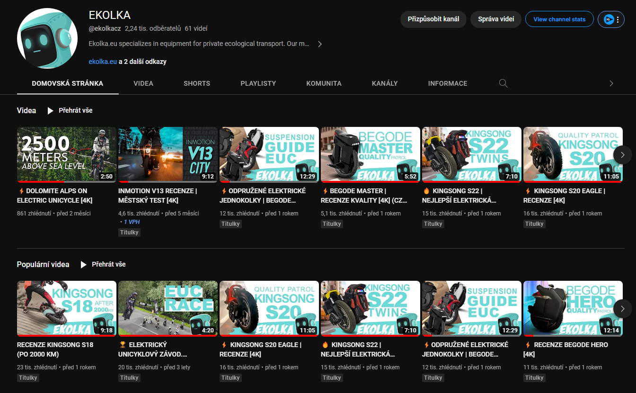Click '861 zhlédnutí' under the Dolomite video
This screenshot has height=393, width=636.
coord(35,214)
